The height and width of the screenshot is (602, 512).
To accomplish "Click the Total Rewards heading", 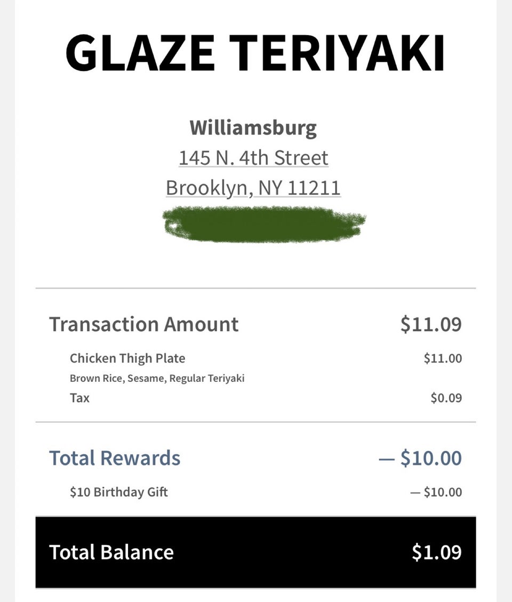I will pyautogui.click(x=115, y=458).
